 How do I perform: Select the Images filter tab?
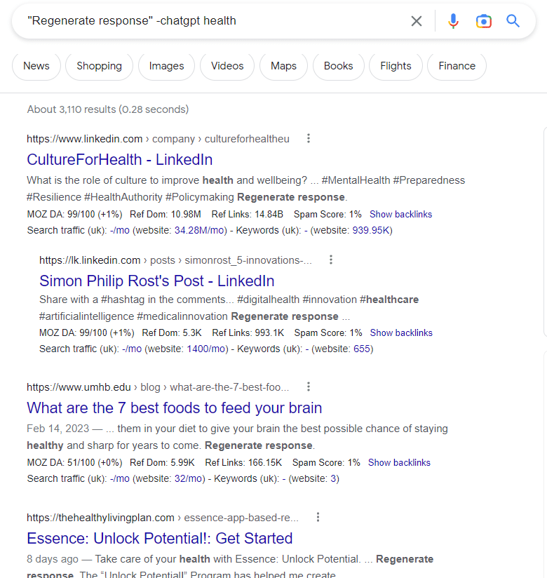click(166, 66)
